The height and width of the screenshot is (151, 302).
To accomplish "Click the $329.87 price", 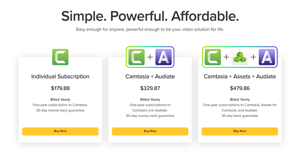I will (150, 88).
